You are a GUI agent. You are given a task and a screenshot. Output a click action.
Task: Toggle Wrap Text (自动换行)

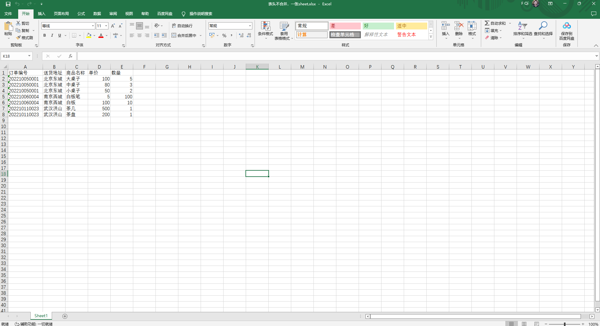pyautogui.click(x=182, y=26)
